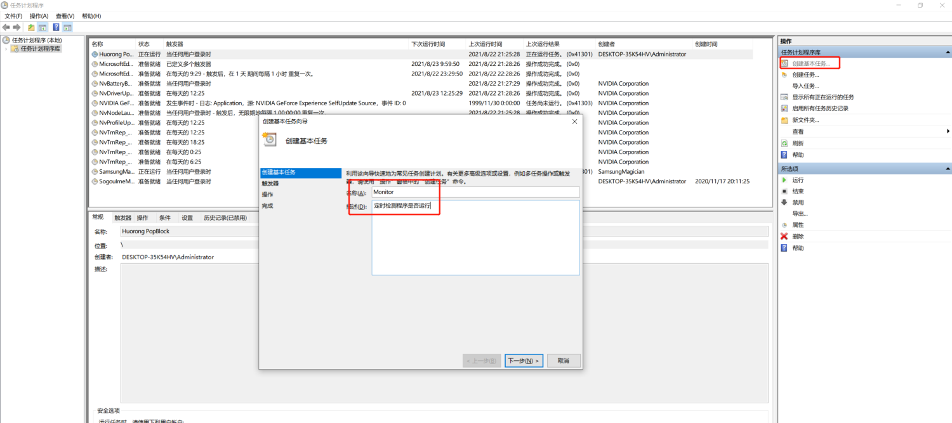Click the 导出... action link
Viewport: 952px width, 423px height.
pyautogui.click(x=800, y=214)
